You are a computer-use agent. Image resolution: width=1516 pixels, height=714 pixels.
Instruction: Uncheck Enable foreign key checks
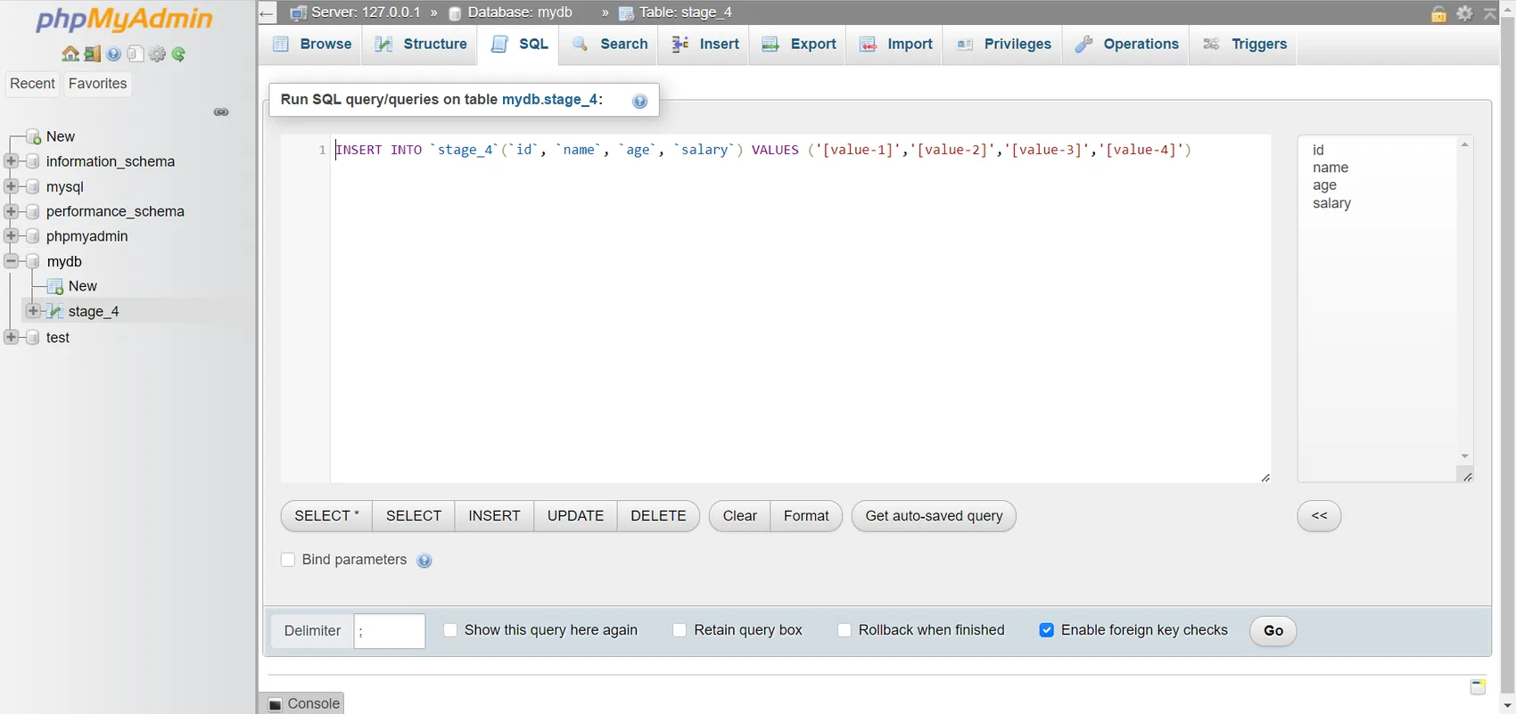point(1047,630)
